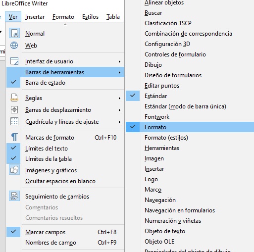The width and height of the screenshot is (254, 252).
Task: Expand Interfaz de usuario submenu arrow
Action: click(x=119, y=61)
